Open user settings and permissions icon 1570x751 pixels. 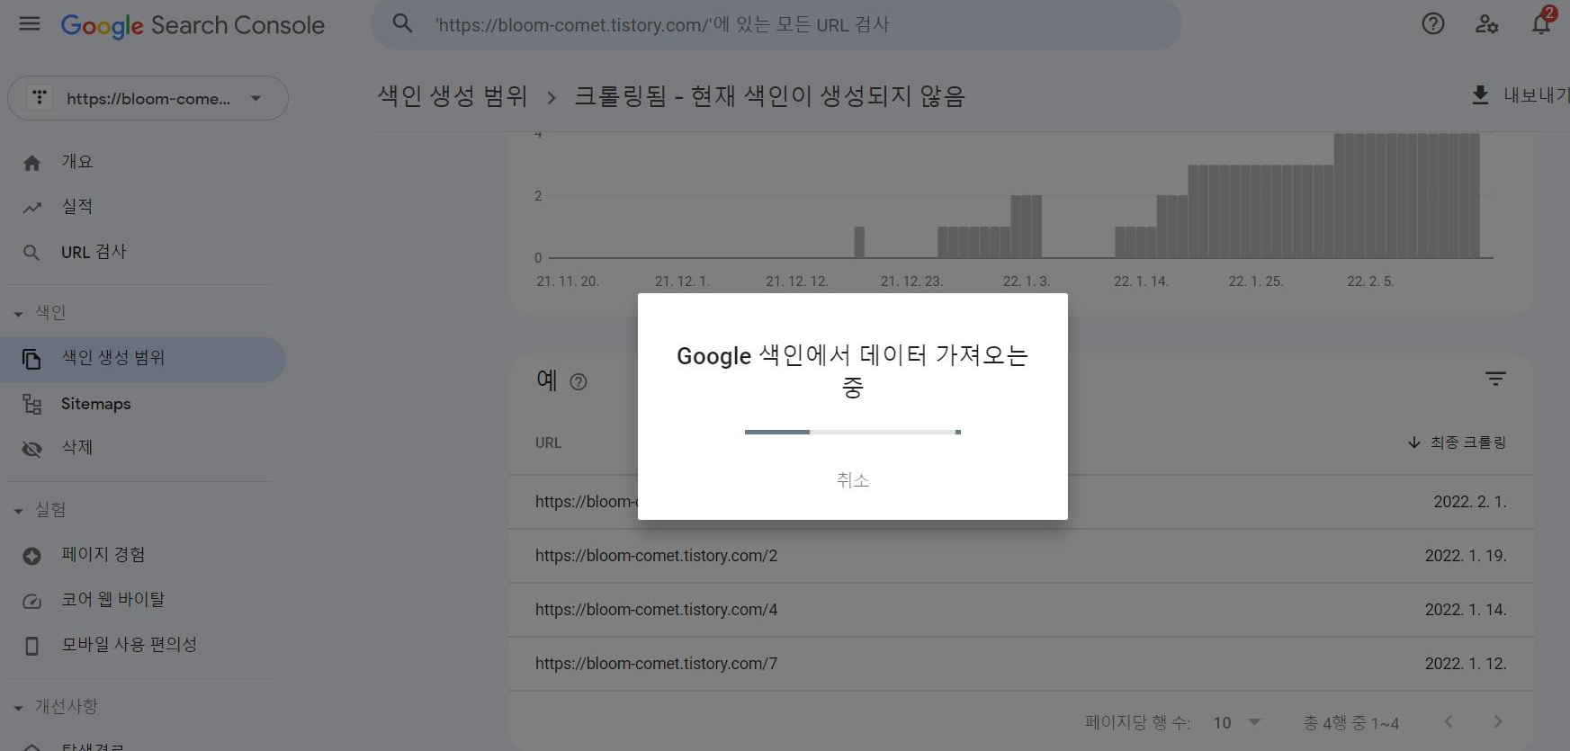tap(1486, 24)
